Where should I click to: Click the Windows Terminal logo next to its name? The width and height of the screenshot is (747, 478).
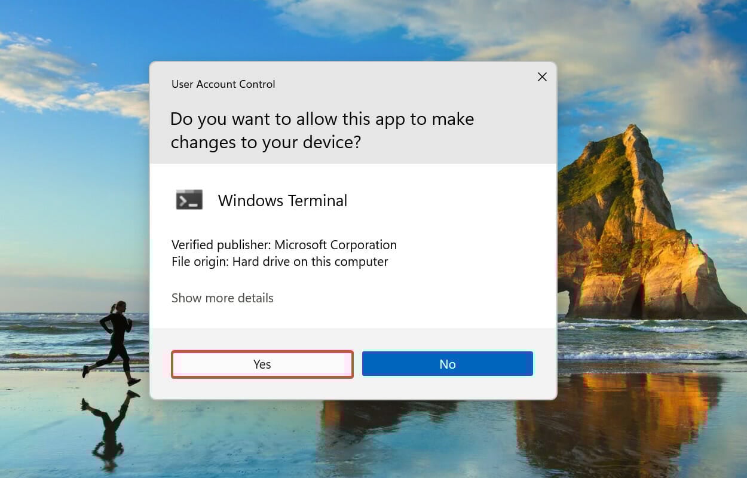pyautogui.click(x=188, y=200)
